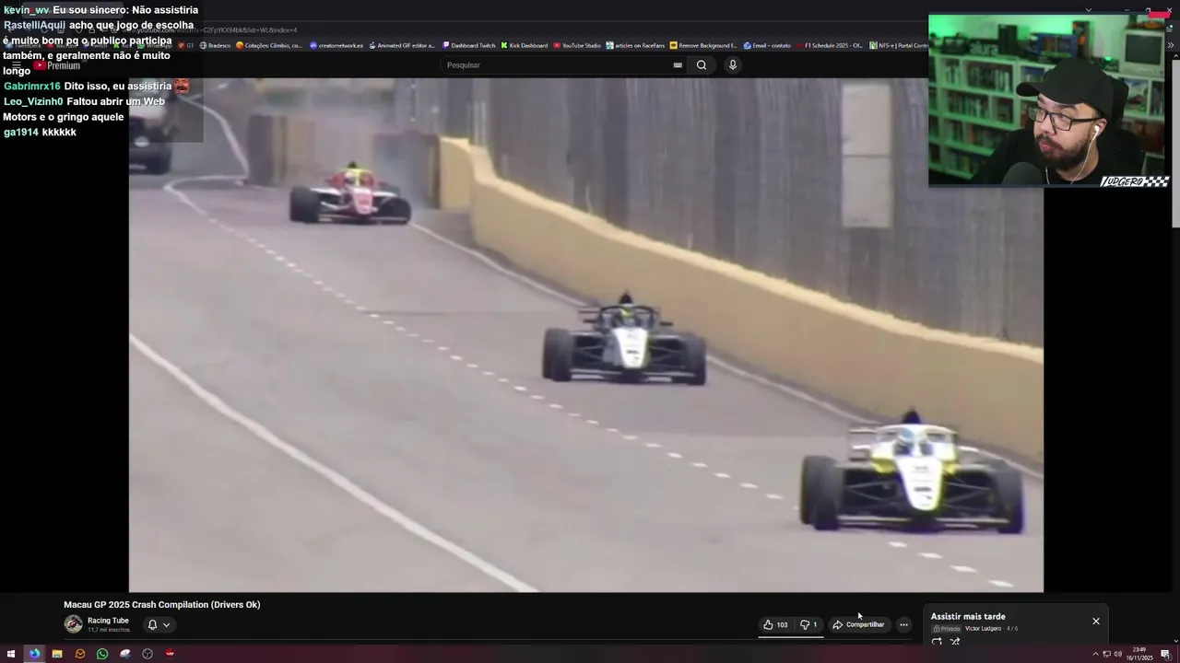
Task: Toggle the notification bell for Racing Tube
Action: (152, 624)
